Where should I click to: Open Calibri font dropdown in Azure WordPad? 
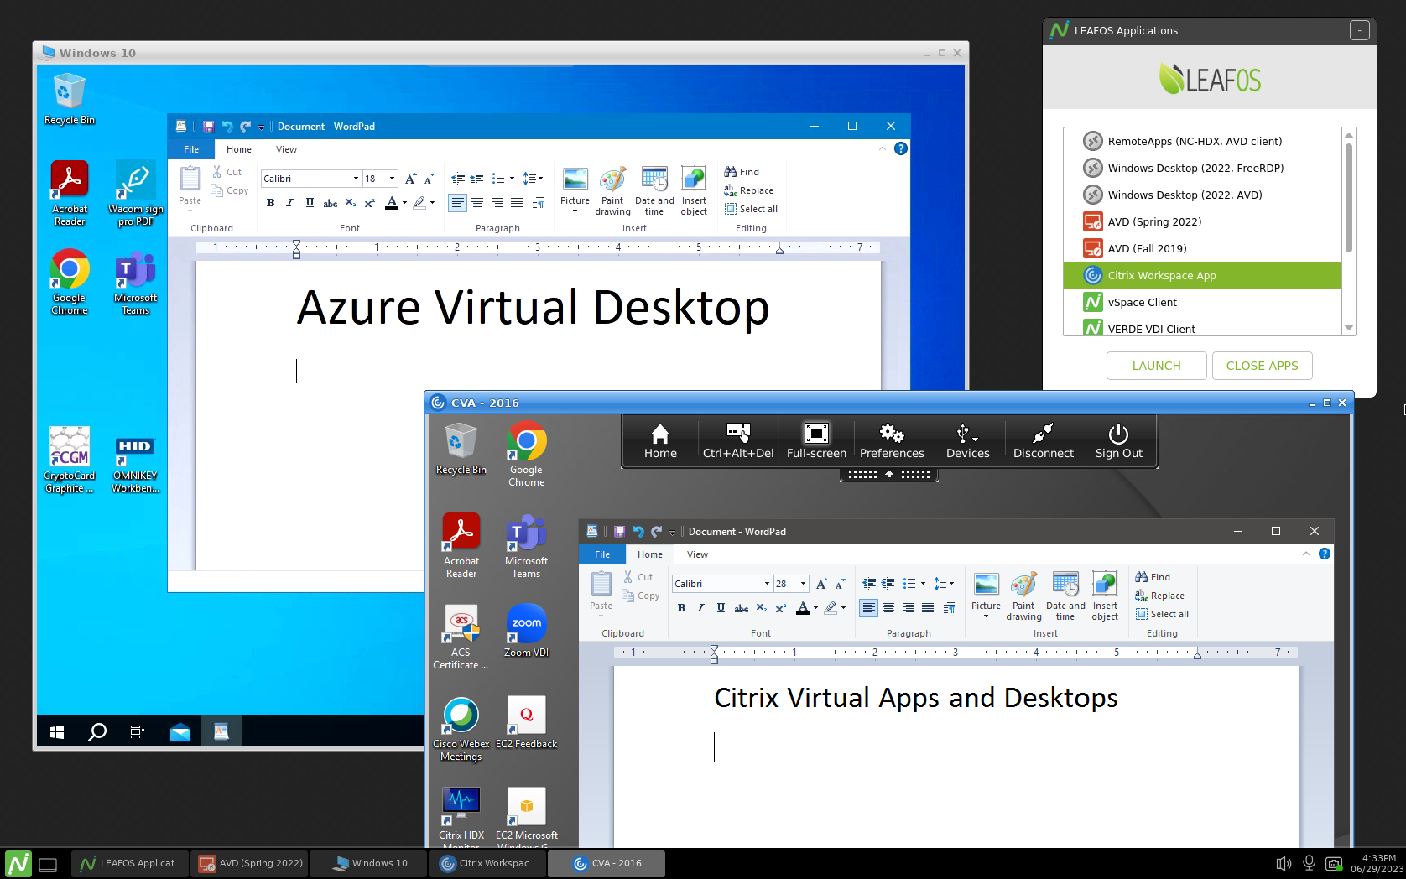(356, 179)
